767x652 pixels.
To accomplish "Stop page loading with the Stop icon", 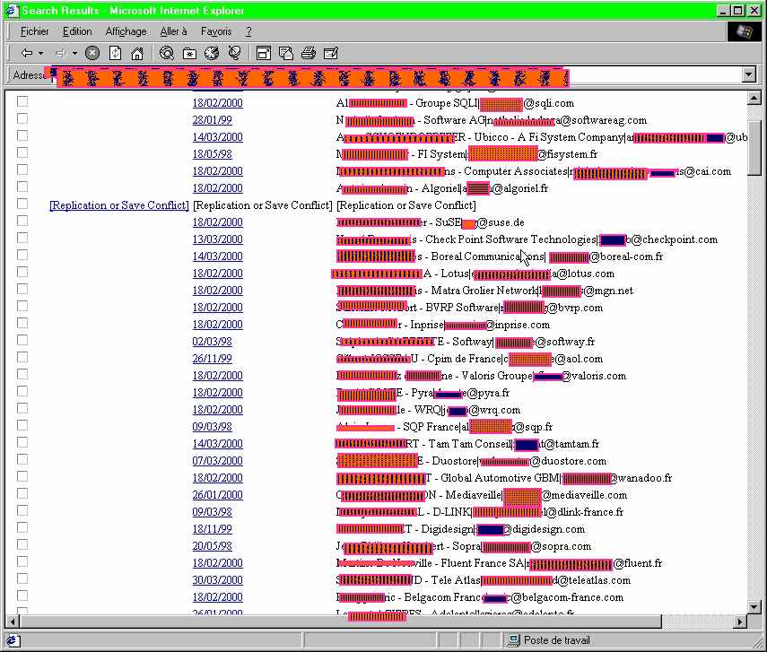I will 92,53.
